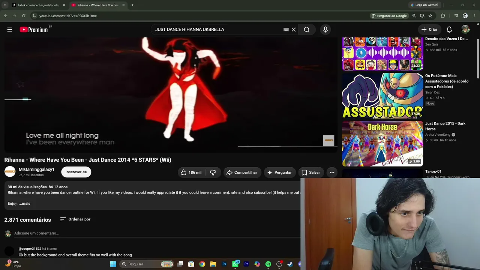
Task: Bookmark this page with the star
Action: 430,16
